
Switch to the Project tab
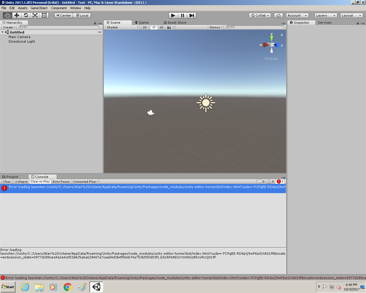[x=10, y=177]
